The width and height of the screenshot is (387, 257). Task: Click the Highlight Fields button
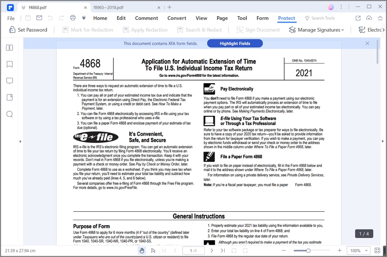tap(235, 43)
